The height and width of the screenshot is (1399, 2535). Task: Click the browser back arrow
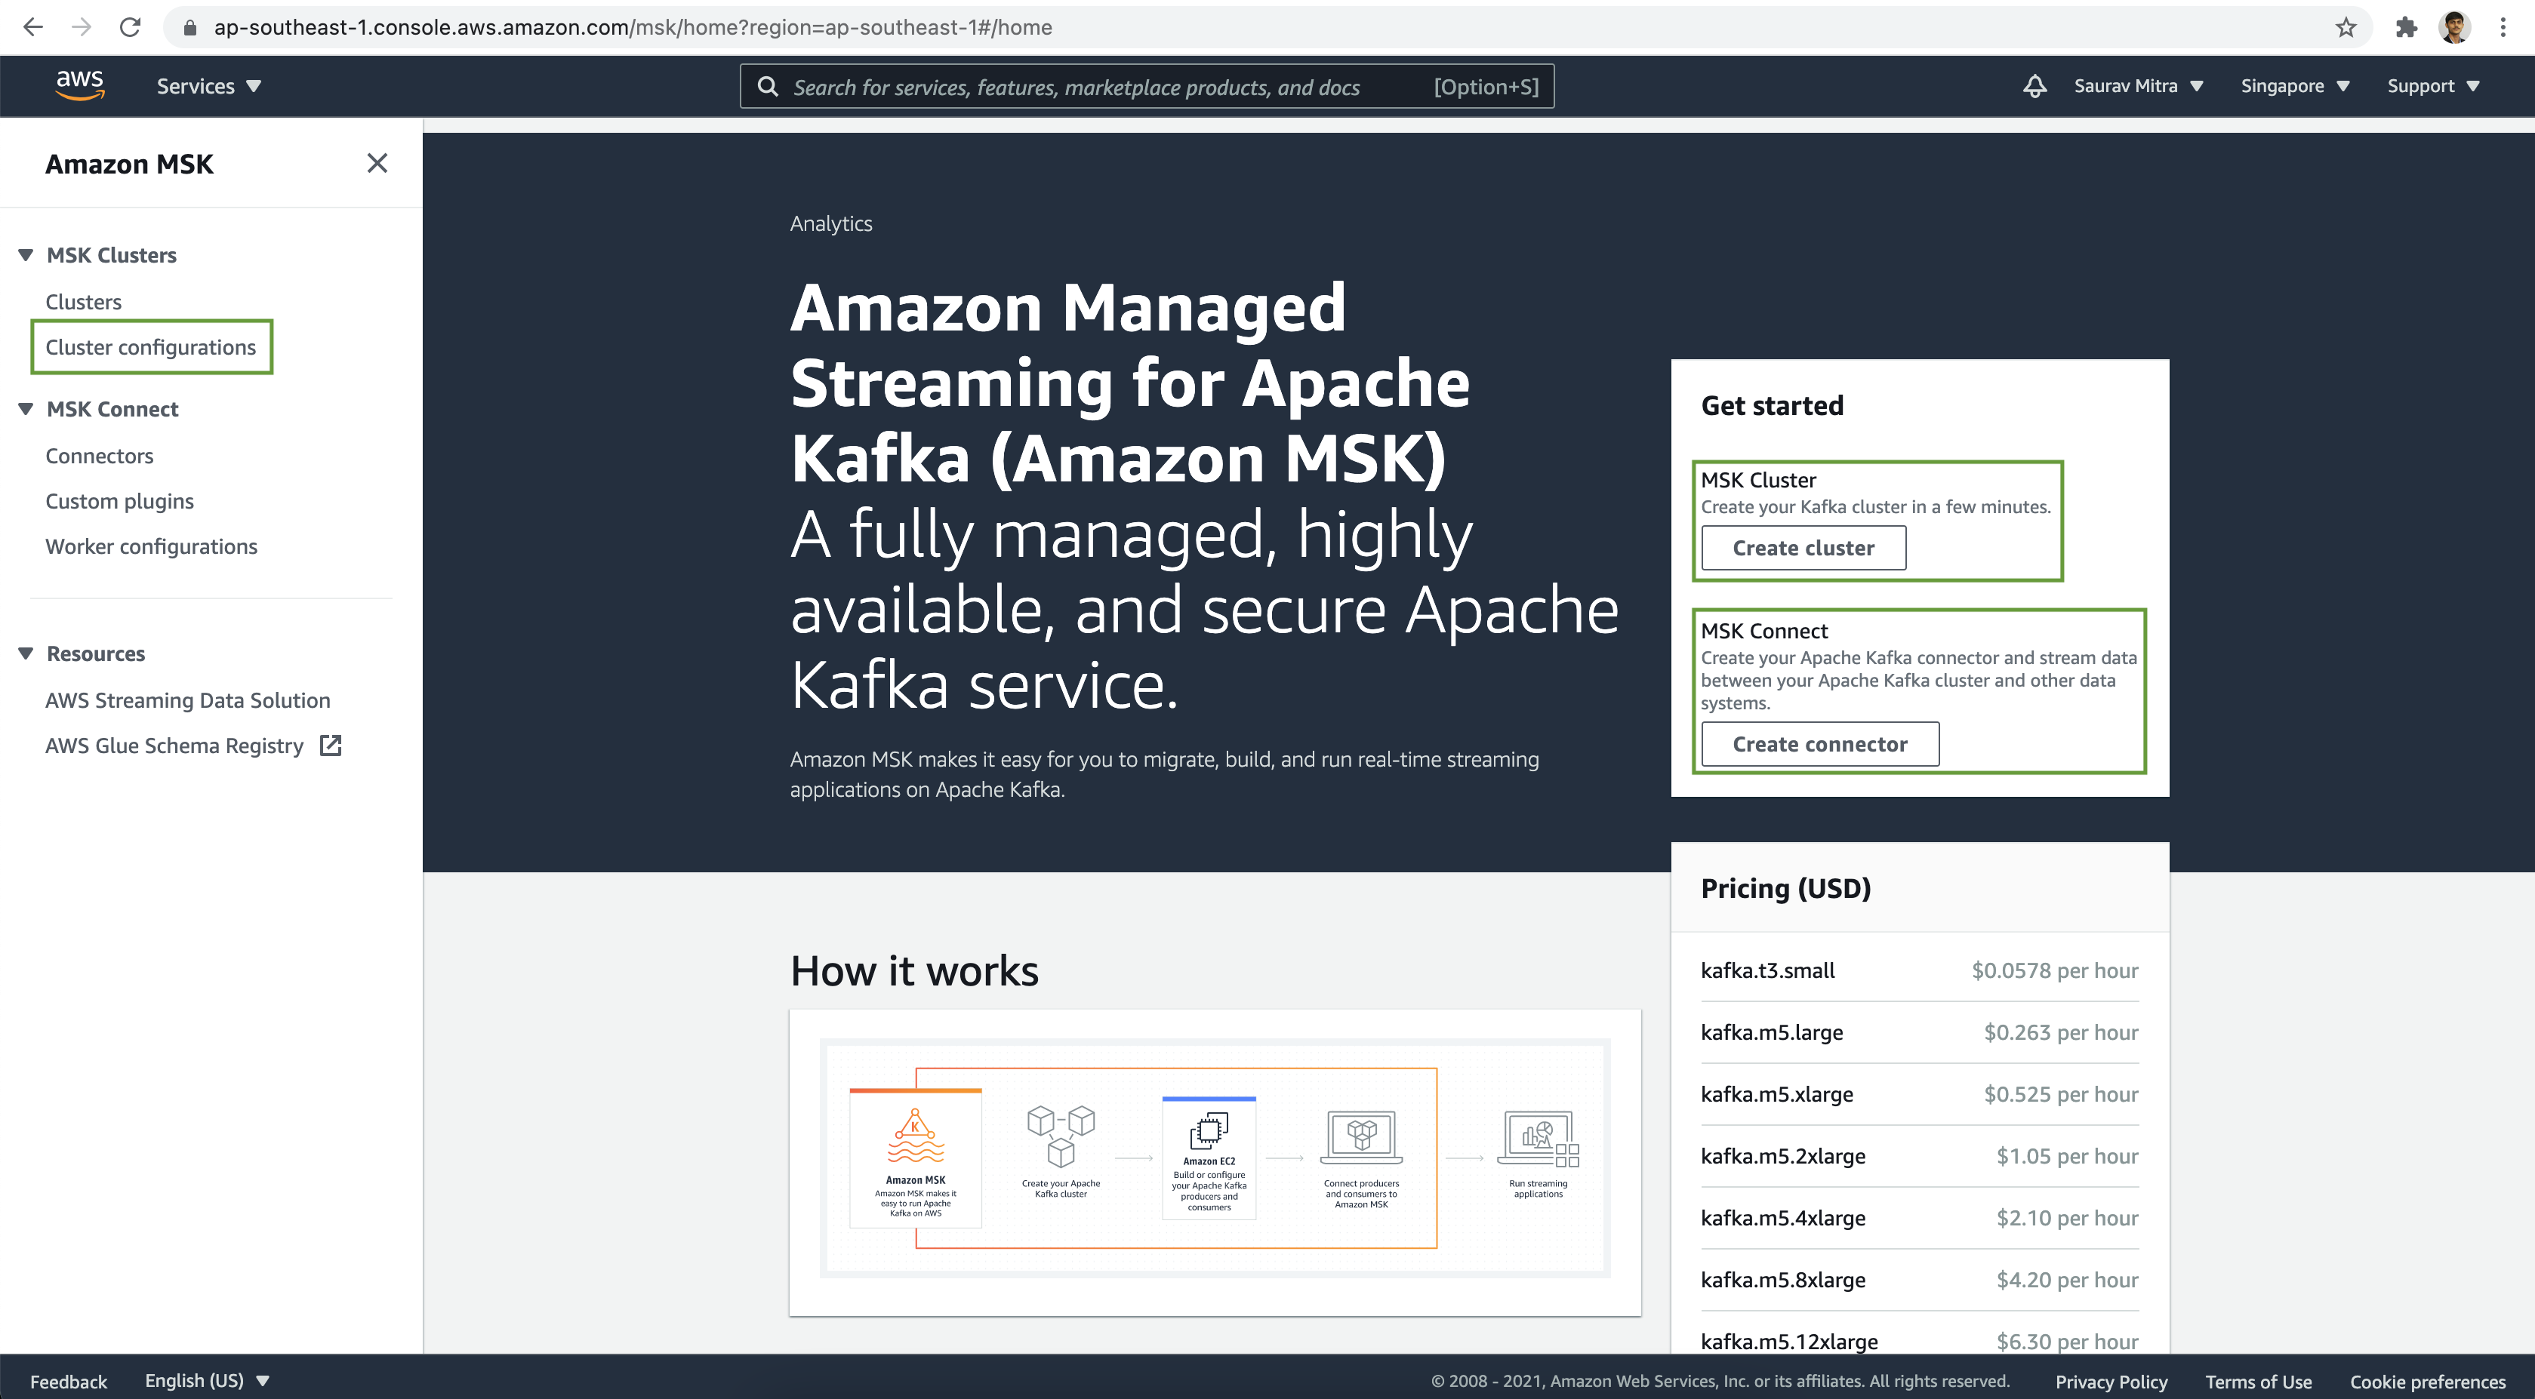(x=33, y=28)
